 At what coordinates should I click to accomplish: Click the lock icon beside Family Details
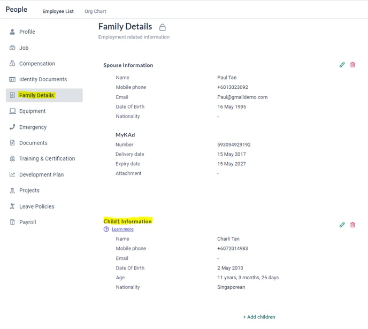(163, 27)
